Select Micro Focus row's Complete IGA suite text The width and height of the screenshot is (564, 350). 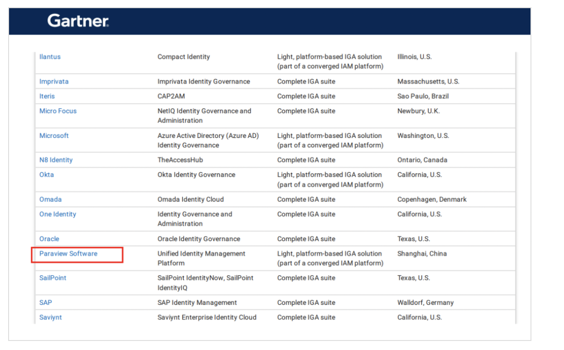(306, 111)
